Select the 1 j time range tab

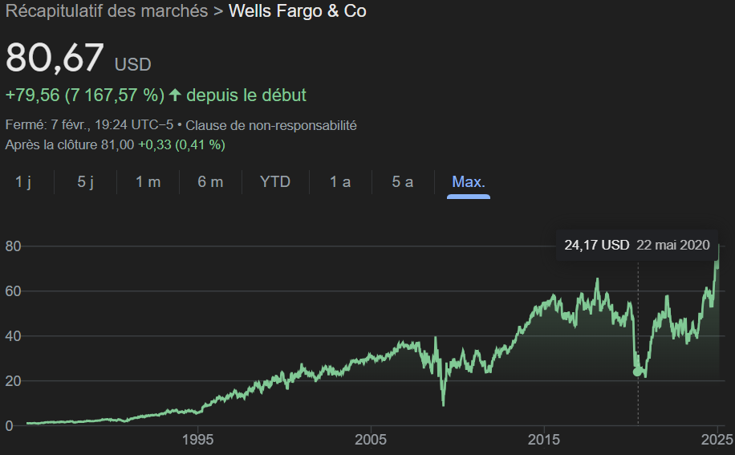(x=23, y=182)
